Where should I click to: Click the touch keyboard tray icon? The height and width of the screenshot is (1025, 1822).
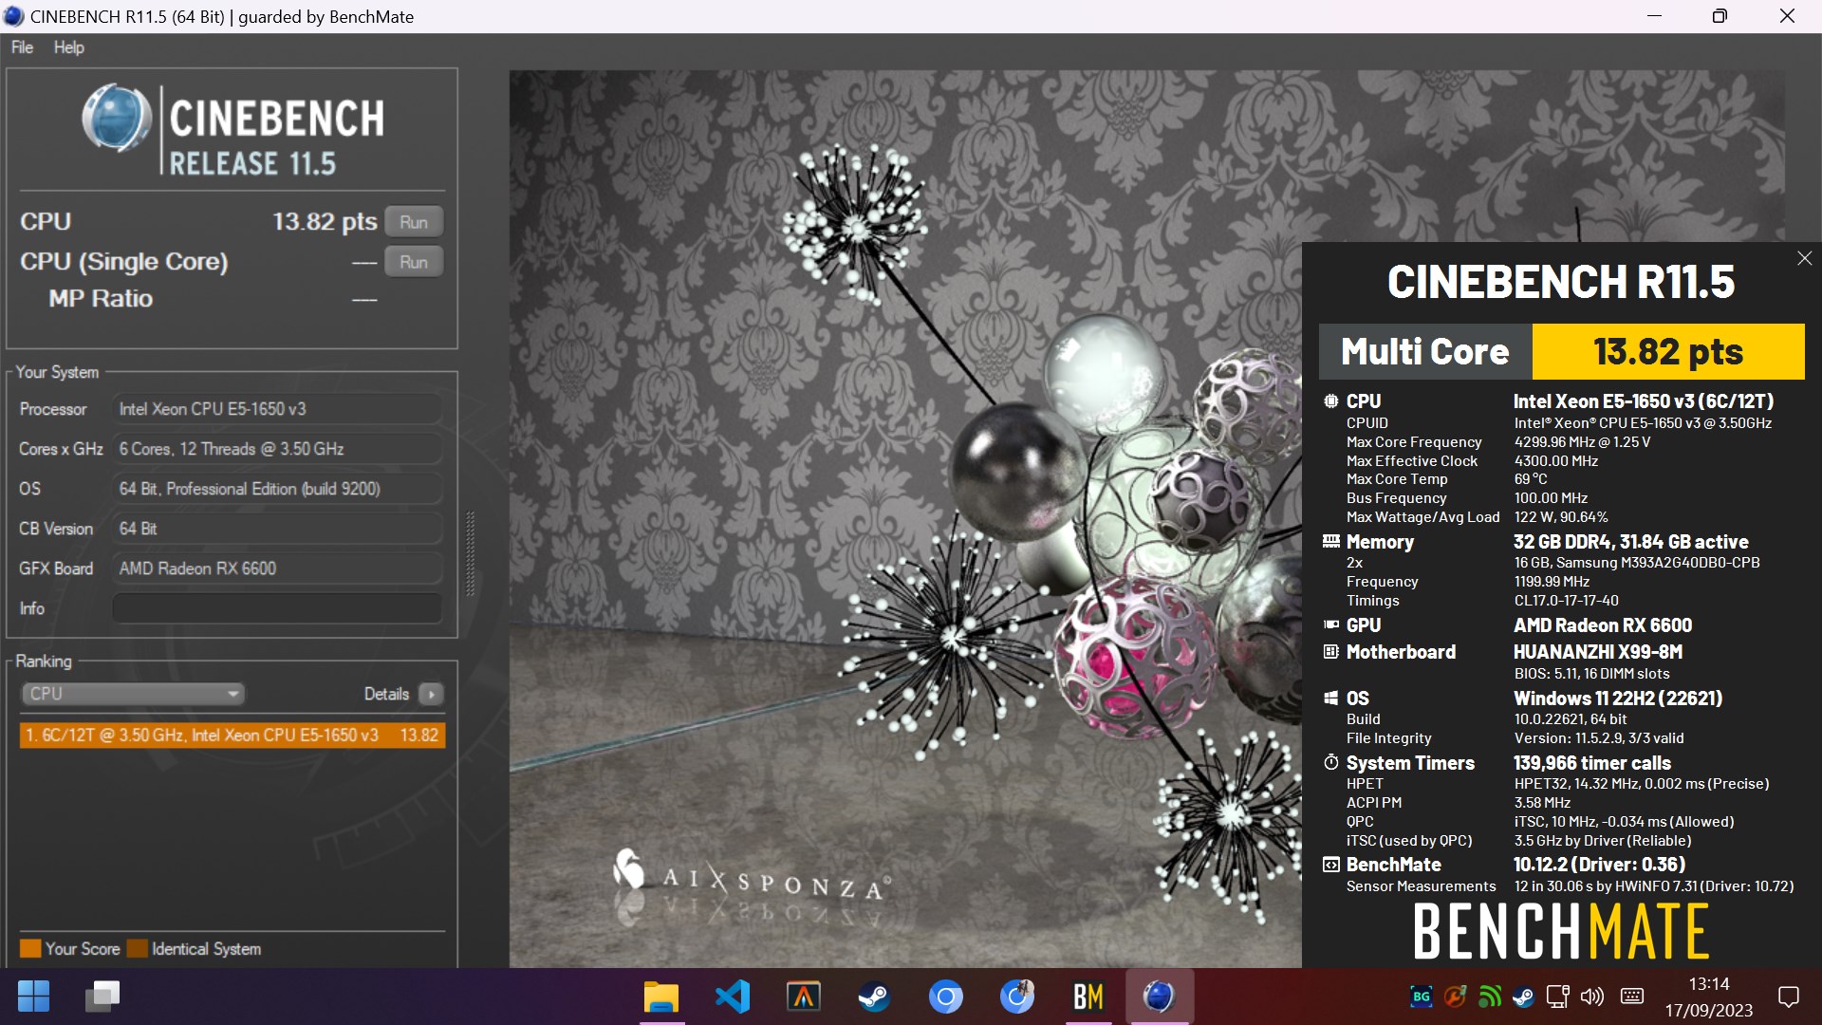click(x=1632, y=997)
